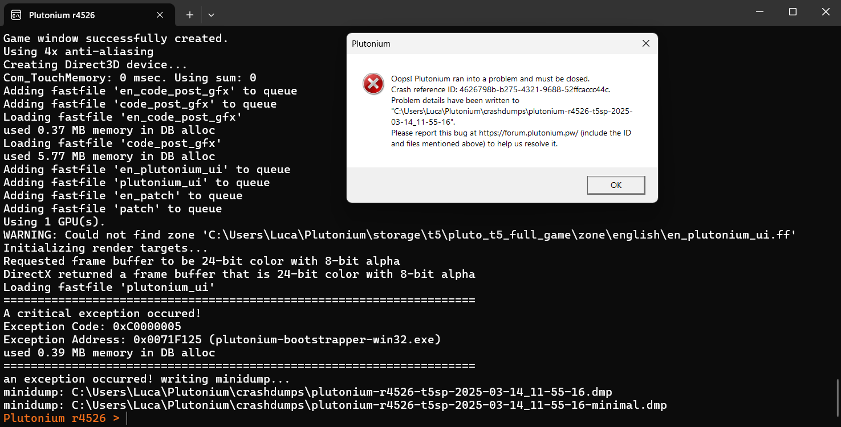Click OK in the Plutonium error dialog
The image size is (841, 427).
pyautogui.click(x=616, y=185)
